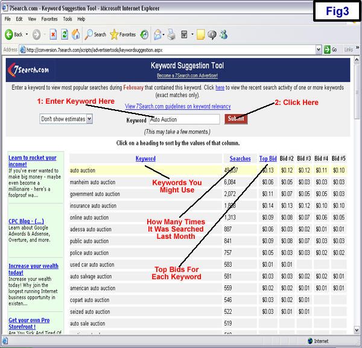This screenshot has height=348, width=362.
Task: Click the vertical scrollbar up arrow
Action: pyautogui.click(x=357, y=60)
